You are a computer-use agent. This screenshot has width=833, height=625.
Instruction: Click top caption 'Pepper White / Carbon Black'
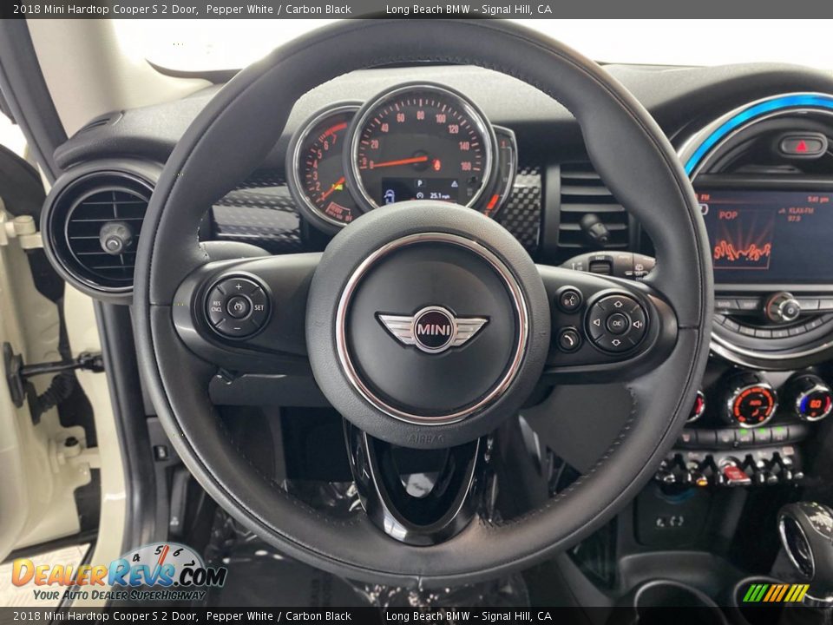pos(279,9)
